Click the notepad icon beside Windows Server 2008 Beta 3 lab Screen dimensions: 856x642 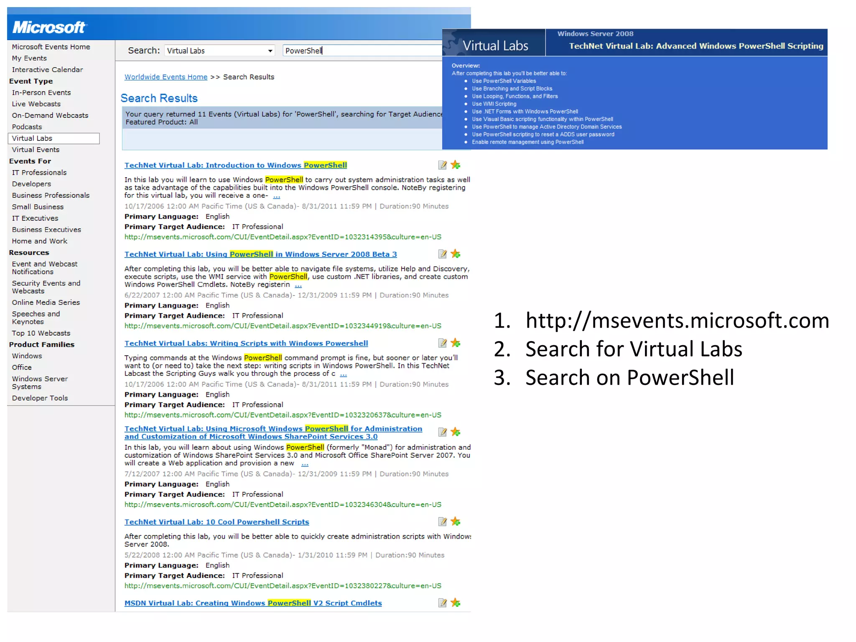click(x=442, y=254)
